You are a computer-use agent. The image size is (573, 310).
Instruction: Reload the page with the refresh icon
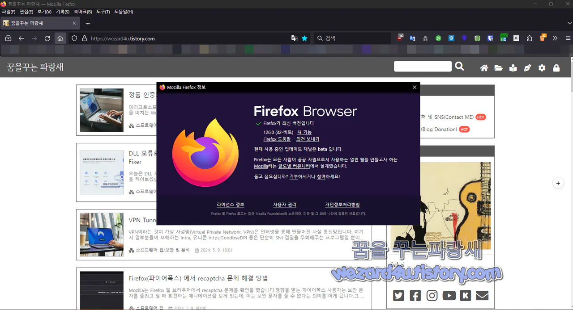[47, 38]
